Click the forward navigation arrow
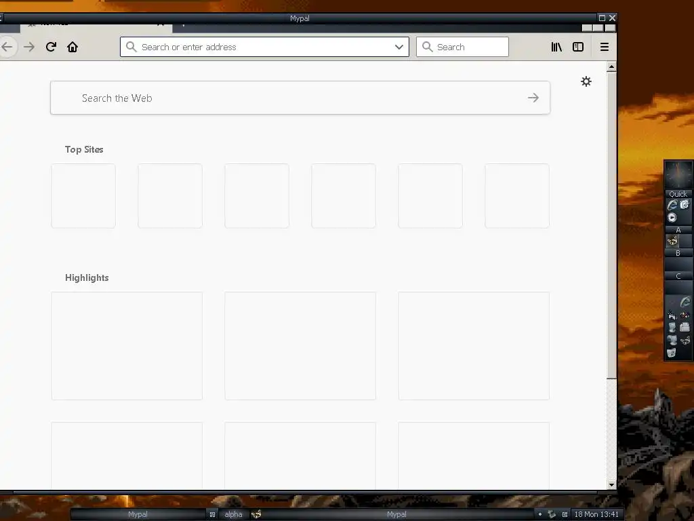This screenshot has width=694, height=521. tap(29, 47)
